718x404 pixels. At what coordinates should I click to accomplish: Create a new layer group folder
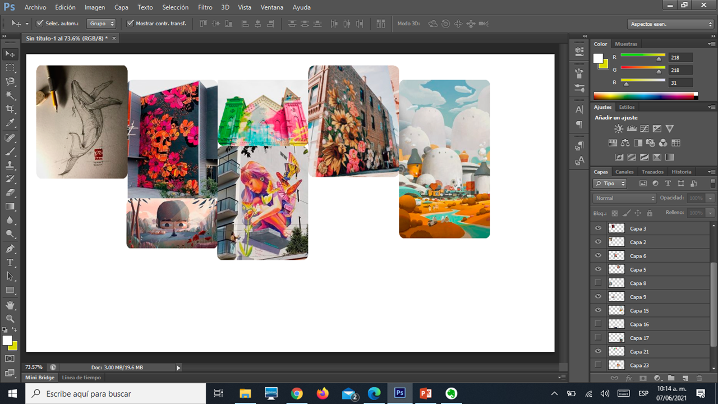click(671, 378)
